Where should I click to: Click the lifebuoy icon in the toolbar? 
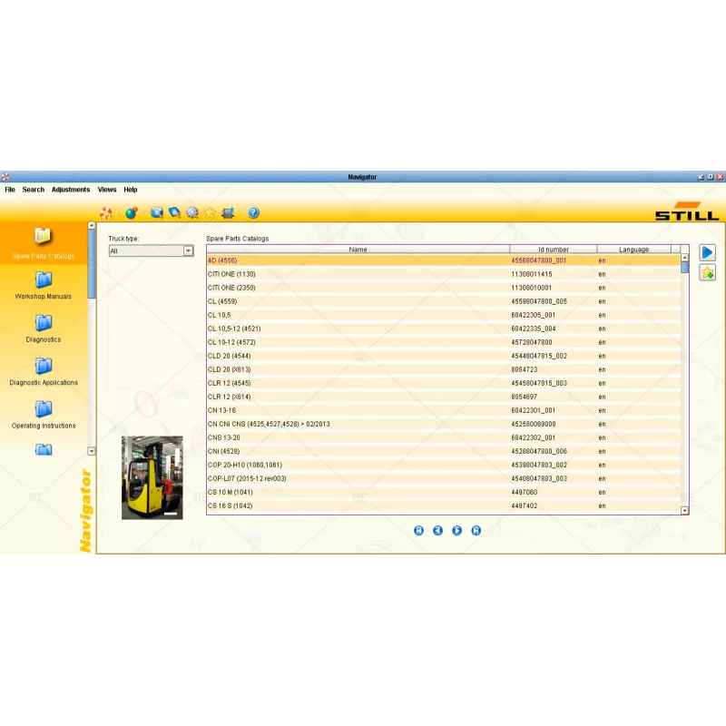tap(106, 212)
